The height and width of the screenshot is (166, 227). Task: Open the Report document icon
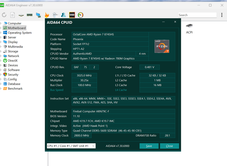(x=12, y=15)
